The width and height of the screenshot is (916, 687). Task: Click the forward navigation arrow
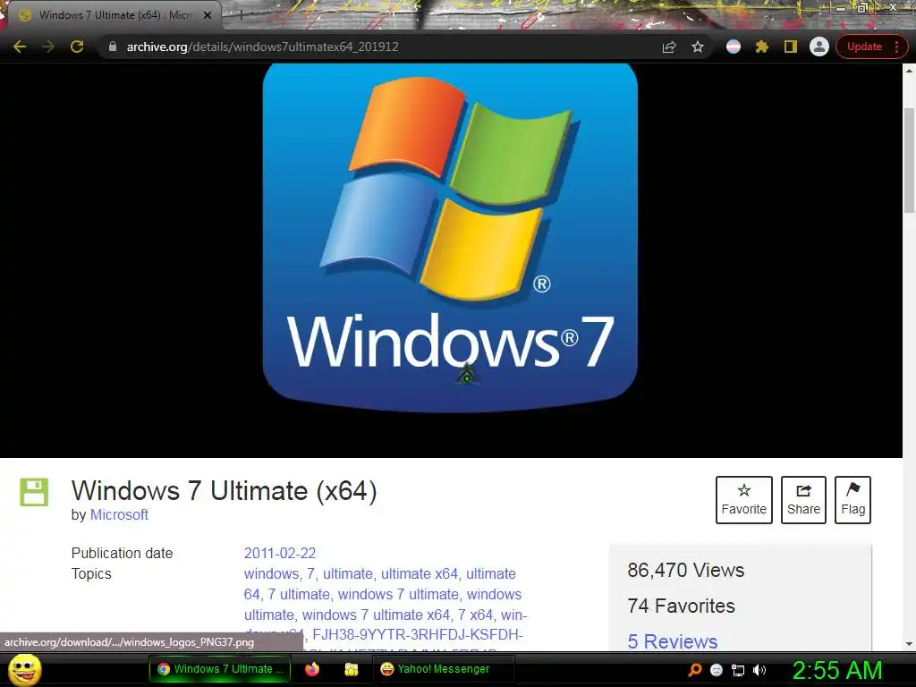click(x=48, y=47)
